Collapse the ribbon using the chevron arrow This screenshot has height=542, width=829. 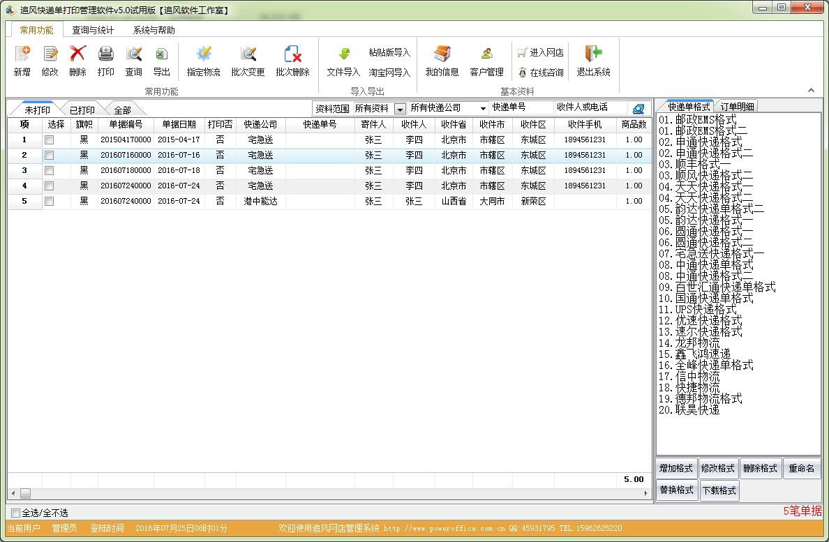pos(811,90)
